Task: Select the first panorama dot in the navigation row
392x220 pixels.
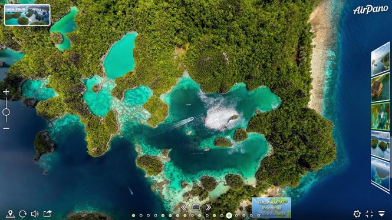Action: [133, 215]
